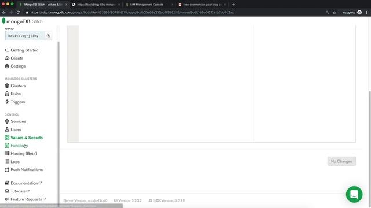This screenshot has height=208, width=371.
Task: Open Services under Control
Action: 18,121
